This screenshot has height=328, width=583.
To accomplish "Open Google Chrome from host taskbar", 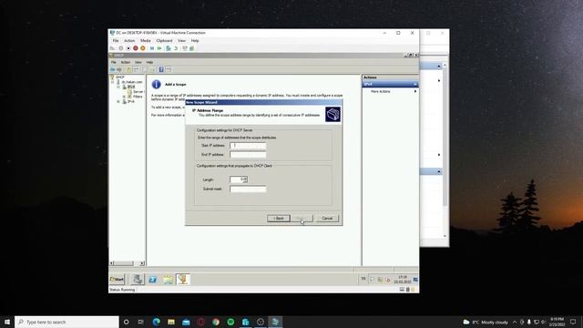I will tap(216, 322).
